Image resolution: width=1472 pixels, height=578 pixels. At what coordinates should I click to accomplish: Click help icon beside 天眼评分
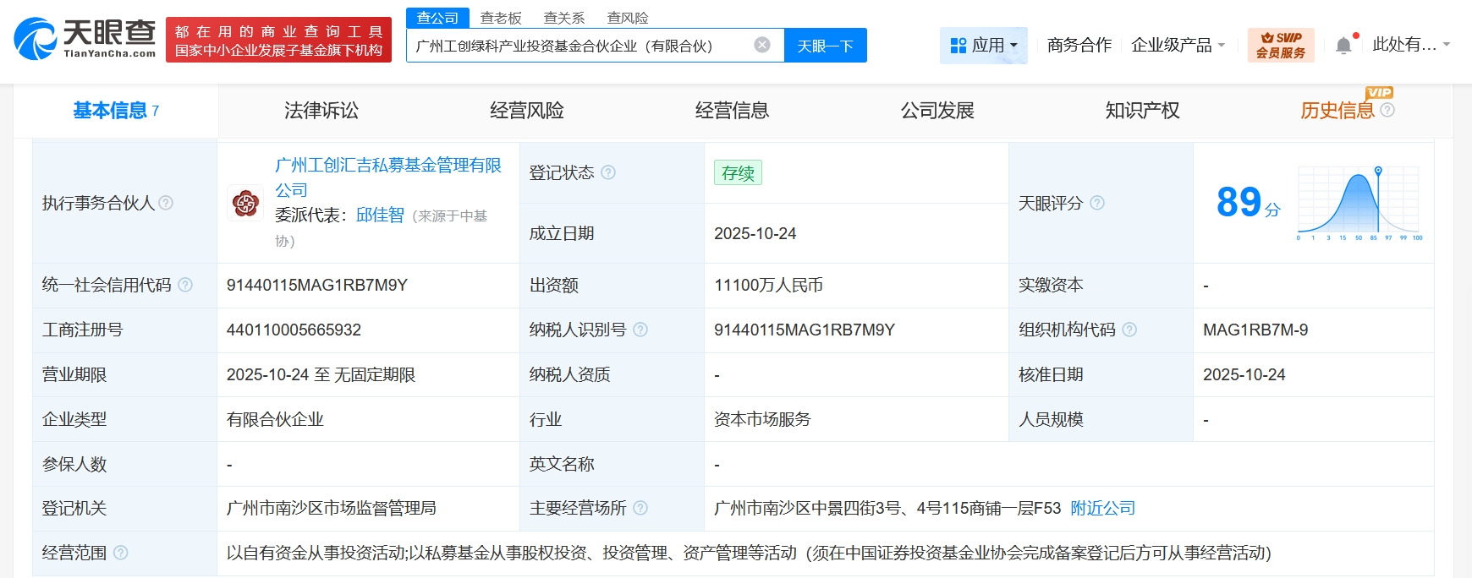click(1097, 203)
